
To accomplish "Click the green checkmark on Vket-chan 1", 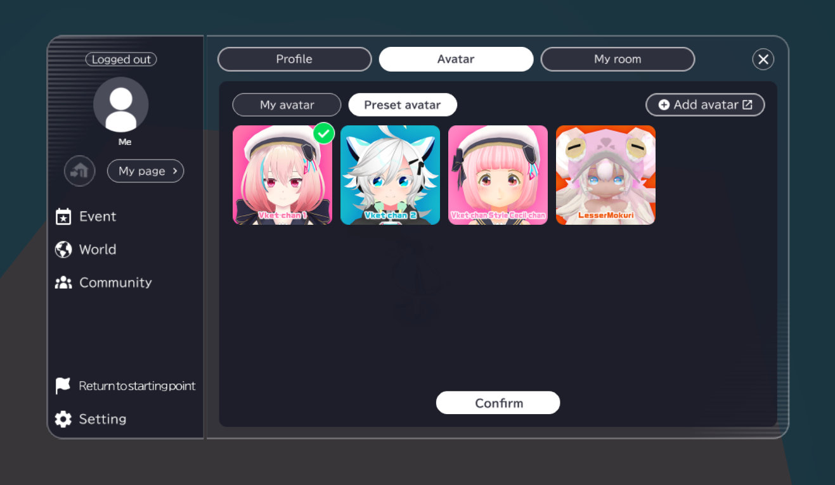I will coord(324,133).
